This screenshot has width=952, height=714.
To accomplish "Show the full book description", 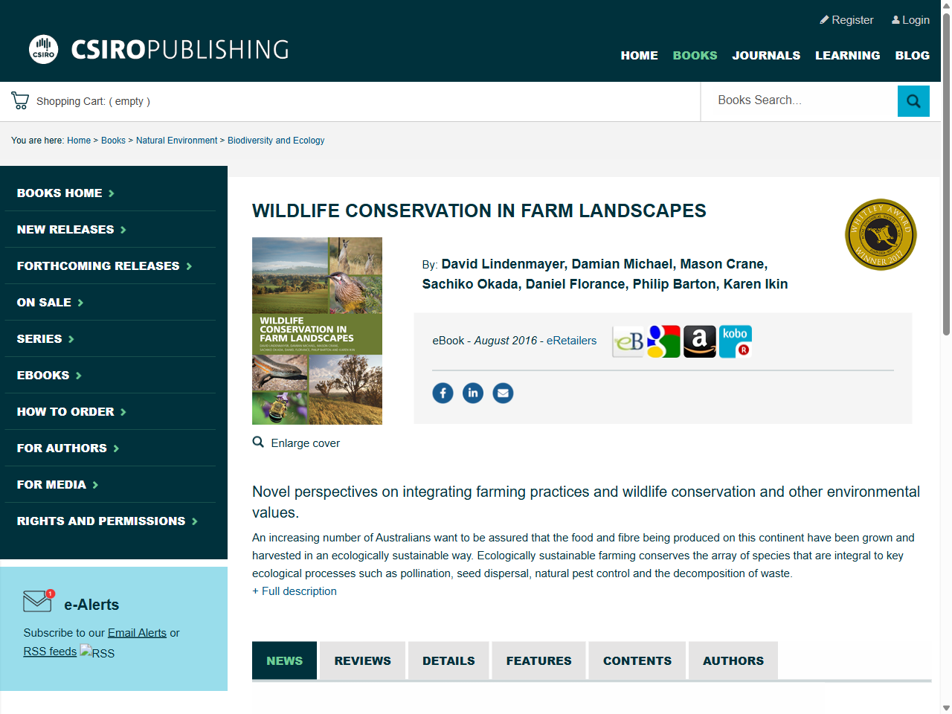I will click(295, 591).
